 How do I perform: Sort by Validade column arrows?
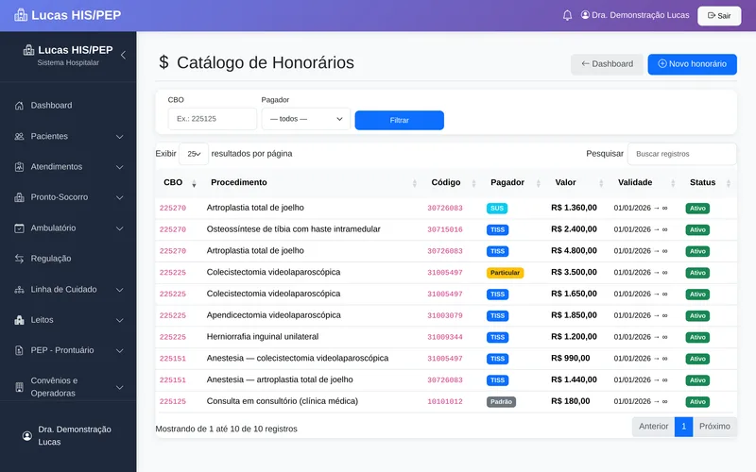[673, 183]
